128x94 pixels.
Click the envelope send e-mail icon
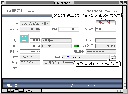[x=113, y=57]
